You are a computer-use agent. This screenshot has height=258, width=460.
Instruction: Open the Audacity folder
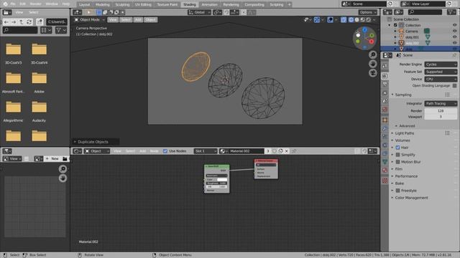(39, 111)
